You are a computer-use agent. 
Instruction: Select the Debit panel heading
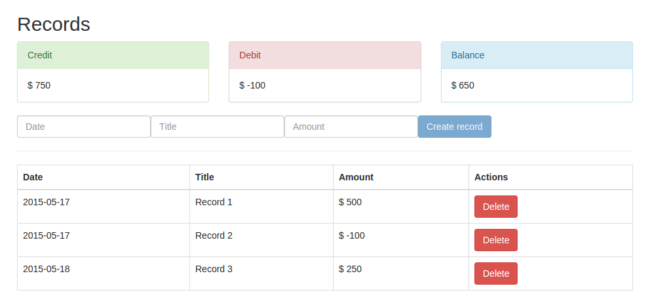pos(324,55)
